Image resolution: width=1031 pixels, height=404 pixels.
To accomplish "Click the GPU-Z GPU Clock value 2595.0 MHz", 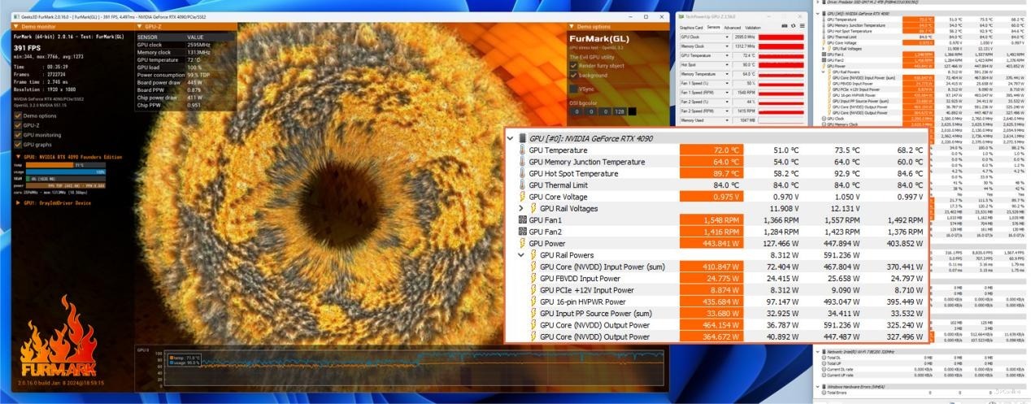I will coord(745,37).
